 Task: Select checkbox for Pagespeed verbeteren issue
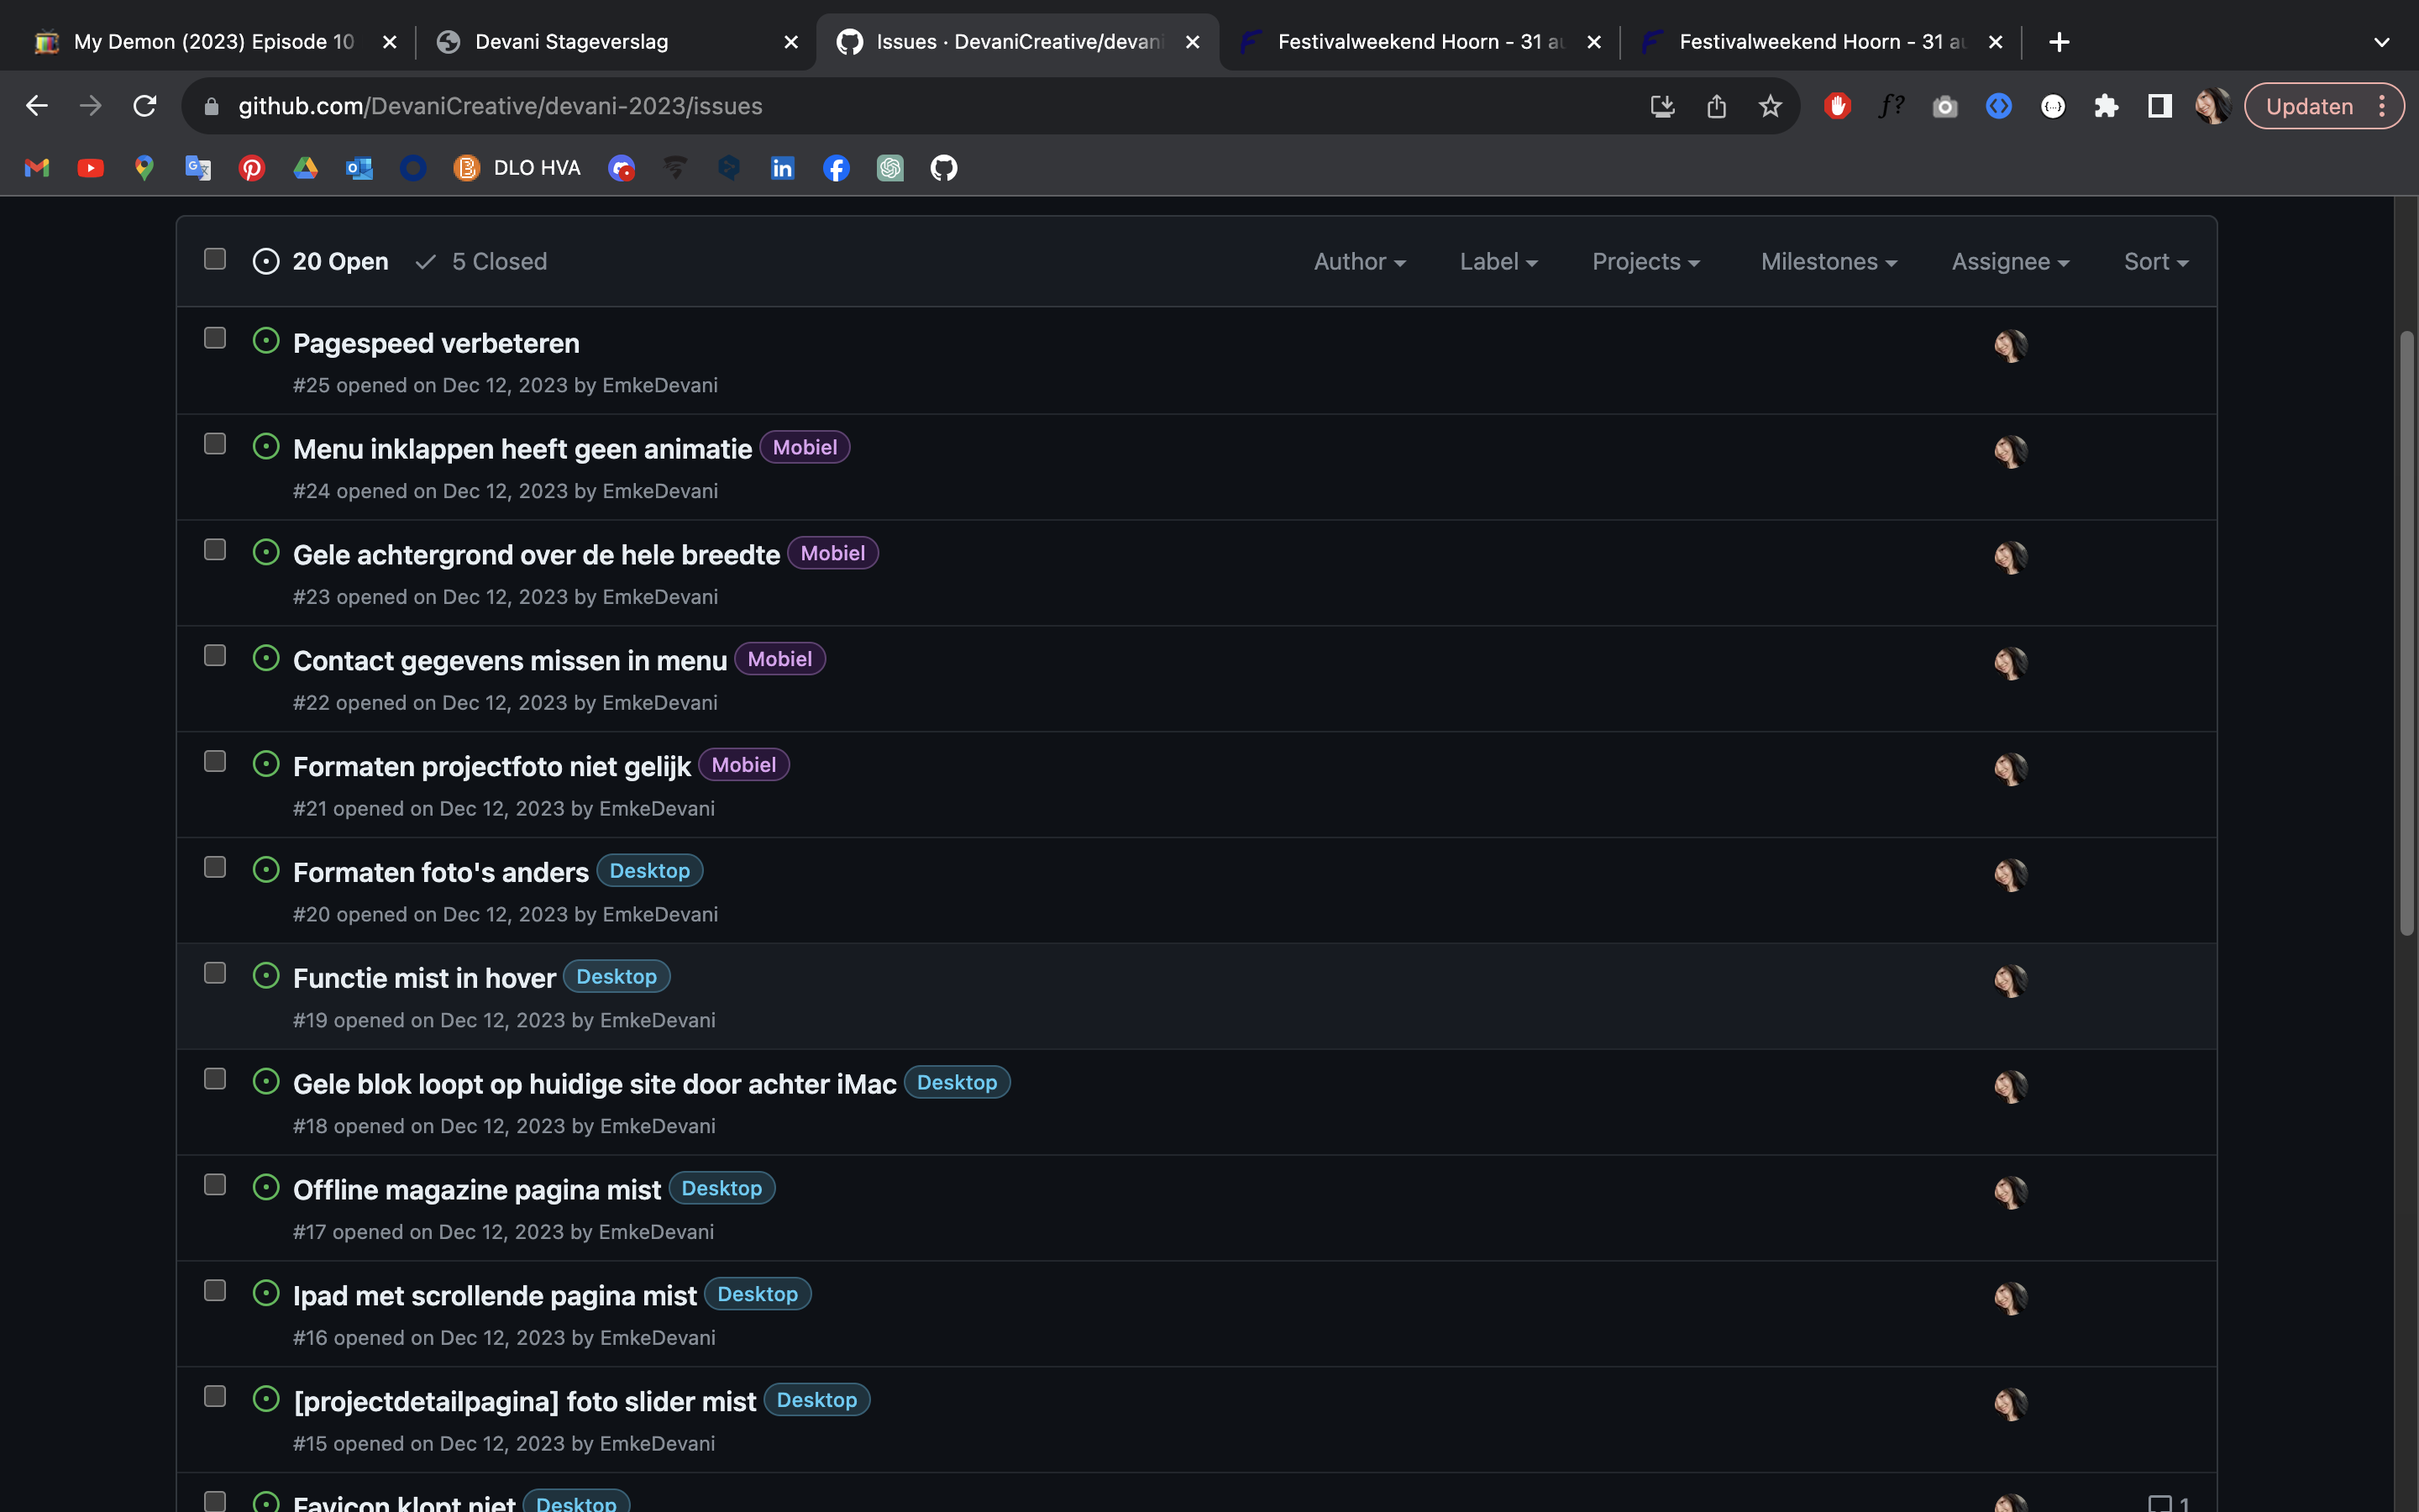tap(215, 338)
